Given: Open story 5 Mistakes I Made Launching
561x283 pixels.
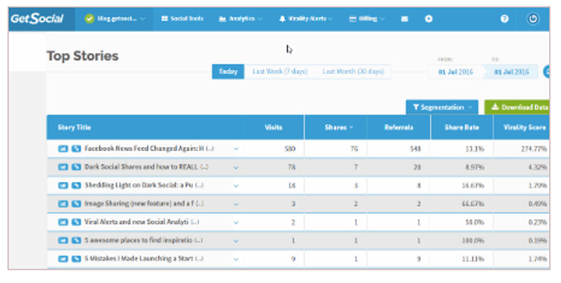Looking at the screenshot, I should 144,258.
